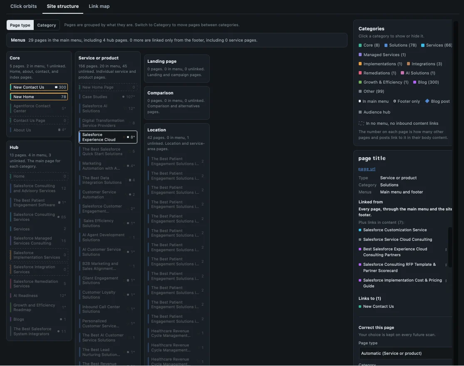Viewport: 464px width, 366px height.
Task: Toggle Managed Services (1) category
Action: click(x=382, y=55)
